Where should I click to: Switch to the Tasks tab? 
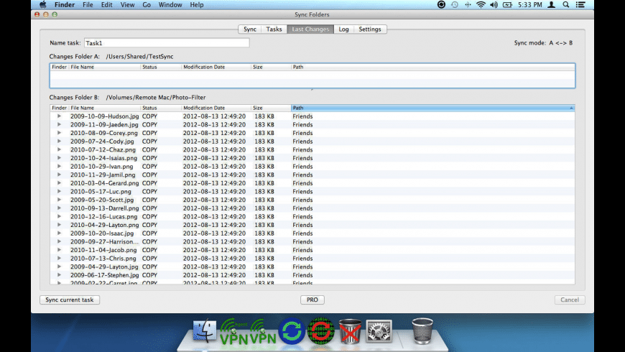click(274, 29)
